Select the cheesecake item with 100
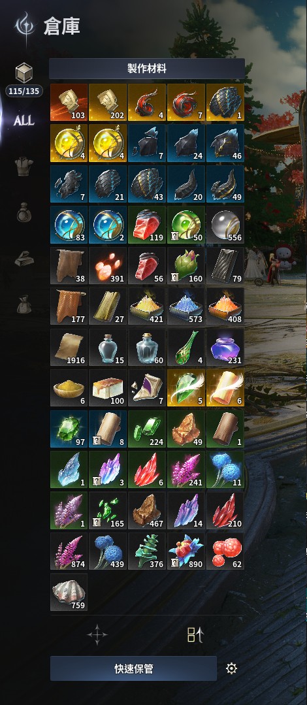The image size is (307, 705). [x=108, y=388]
